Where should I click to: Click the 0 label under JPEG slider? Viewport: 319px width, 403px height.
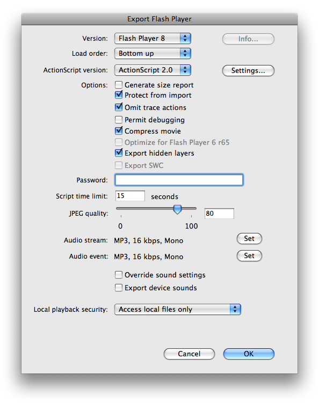coord(120,226)
